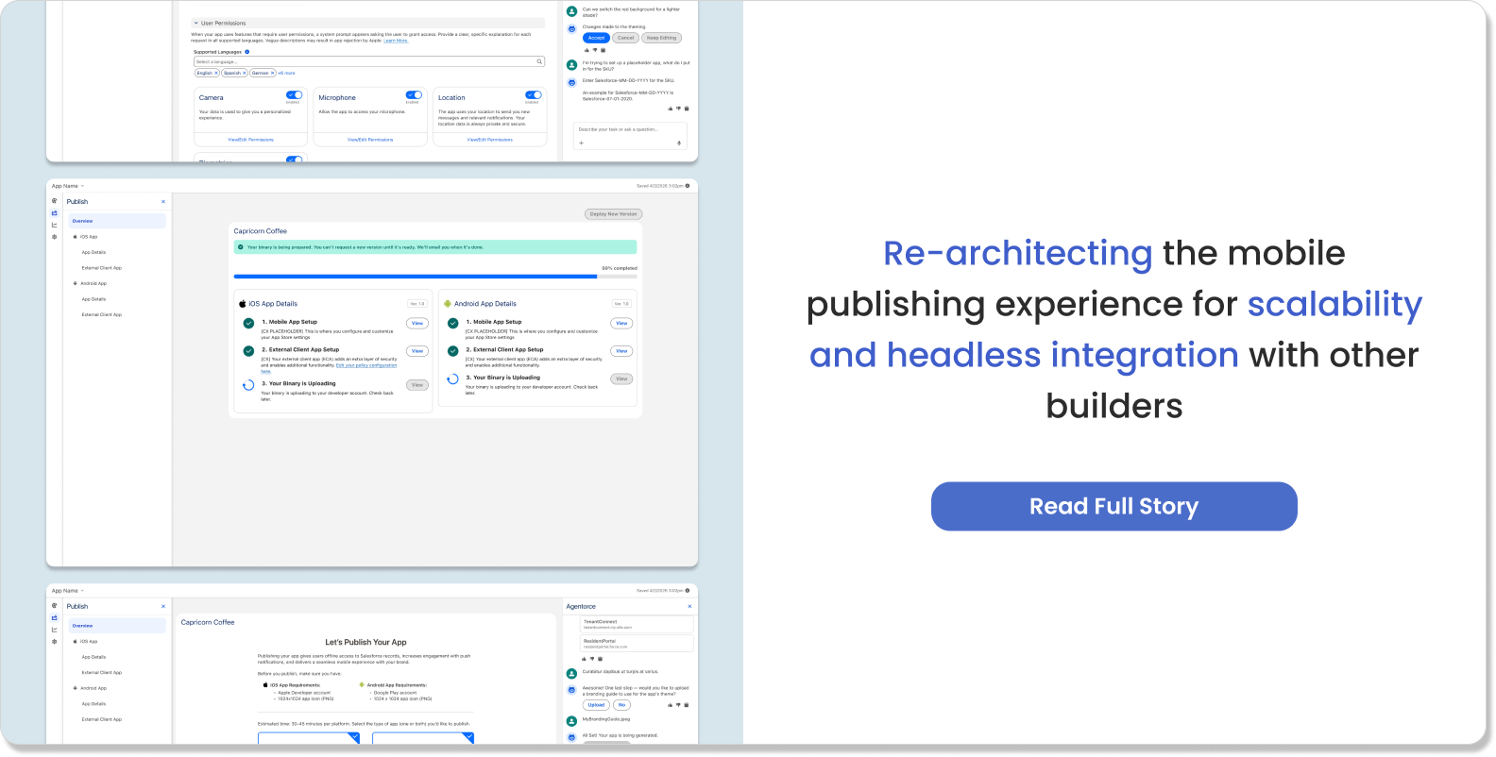Click thumbs up beside the Upload prompt
The height and width of the screenshot is (757, 1496).
click(x=671, y=705)
